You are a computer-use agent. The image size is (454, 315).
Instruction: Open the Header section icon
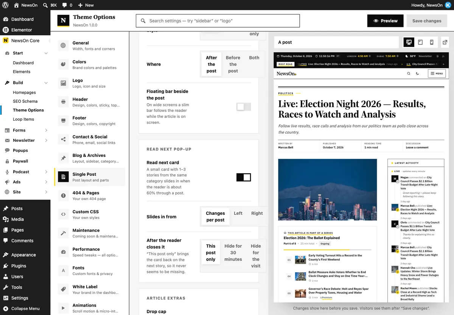point(64,102)
